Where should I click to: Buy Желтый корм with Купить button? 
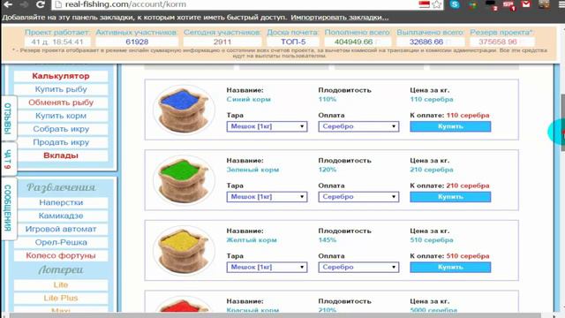coord(450,267)
